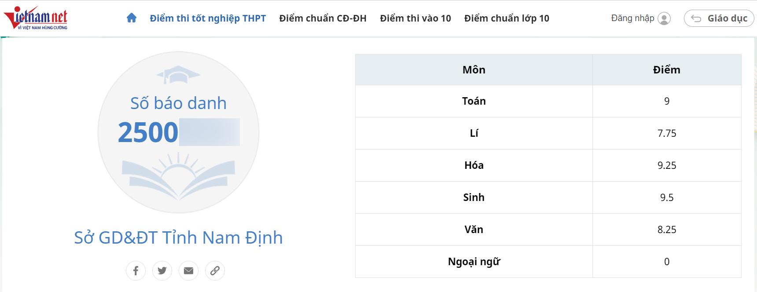Copy the page link using the link icon
The image size is (757, 292).
coord(215,271)
